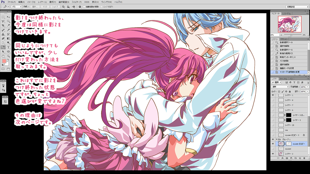The height and width of the screenshot is (174, 310).
Task: Enable the 自動追加・削除 checkbox
Action: coord(84,6)
